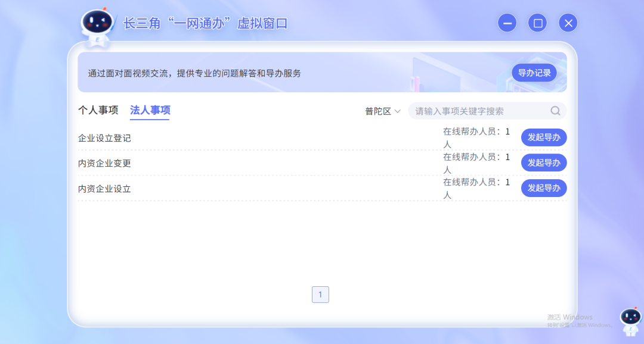644x344 pixels.
Task: Click the 长三角一网通办虚拟窗口 title text
Action: pos(205,24)
